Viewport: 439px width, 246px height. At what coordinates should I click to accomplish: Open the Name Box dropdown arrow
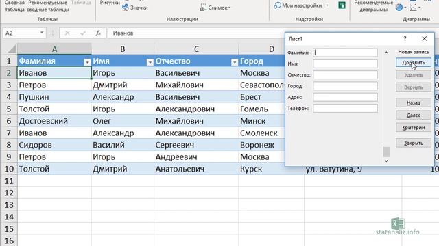coord(42,33)
